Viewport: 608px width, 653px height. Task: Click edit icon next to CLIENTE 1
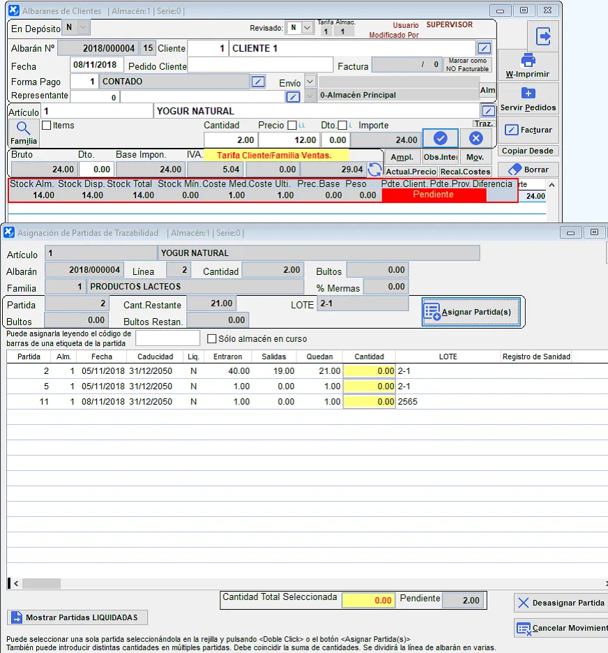[x=485, y=48]
